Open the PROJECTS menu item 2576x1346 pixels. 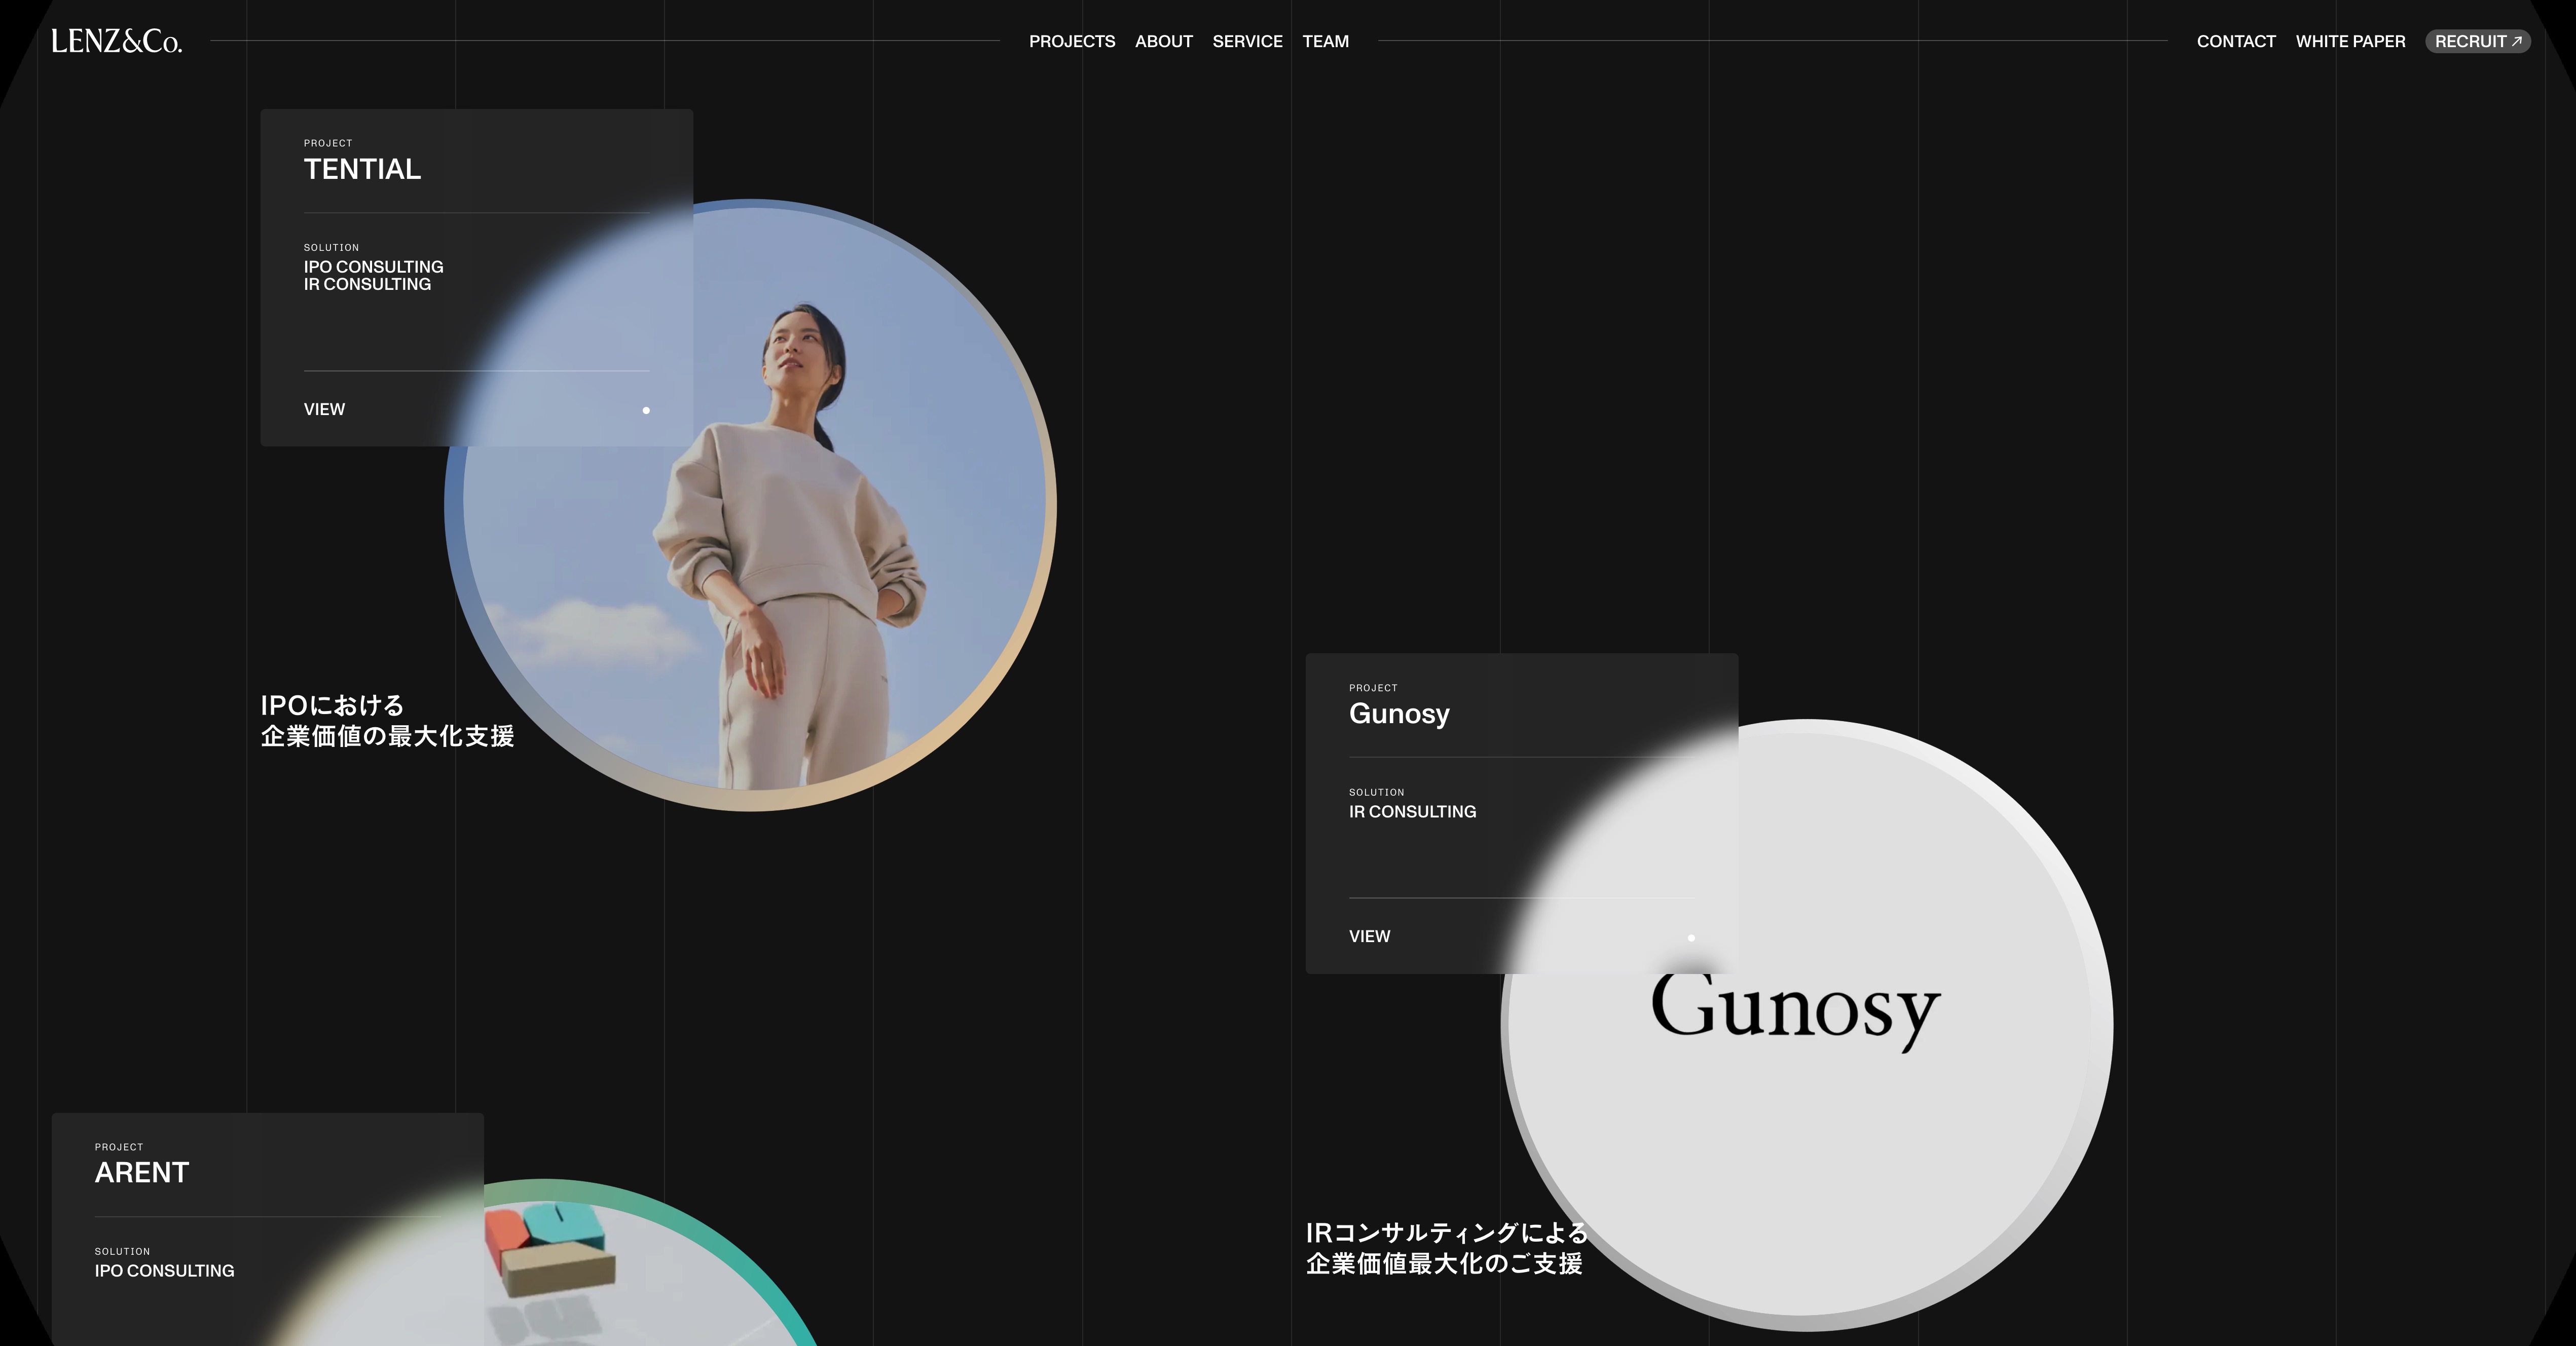(x=1071, y=41)
